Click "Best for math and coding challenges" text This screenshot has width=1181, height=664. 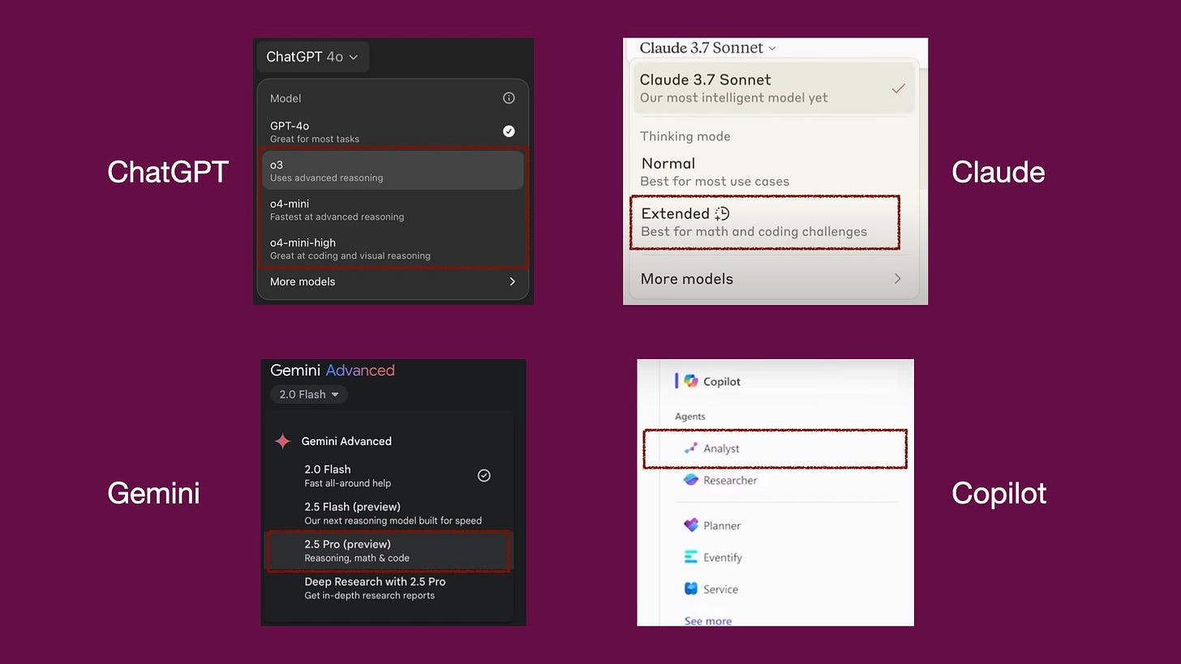754,232
